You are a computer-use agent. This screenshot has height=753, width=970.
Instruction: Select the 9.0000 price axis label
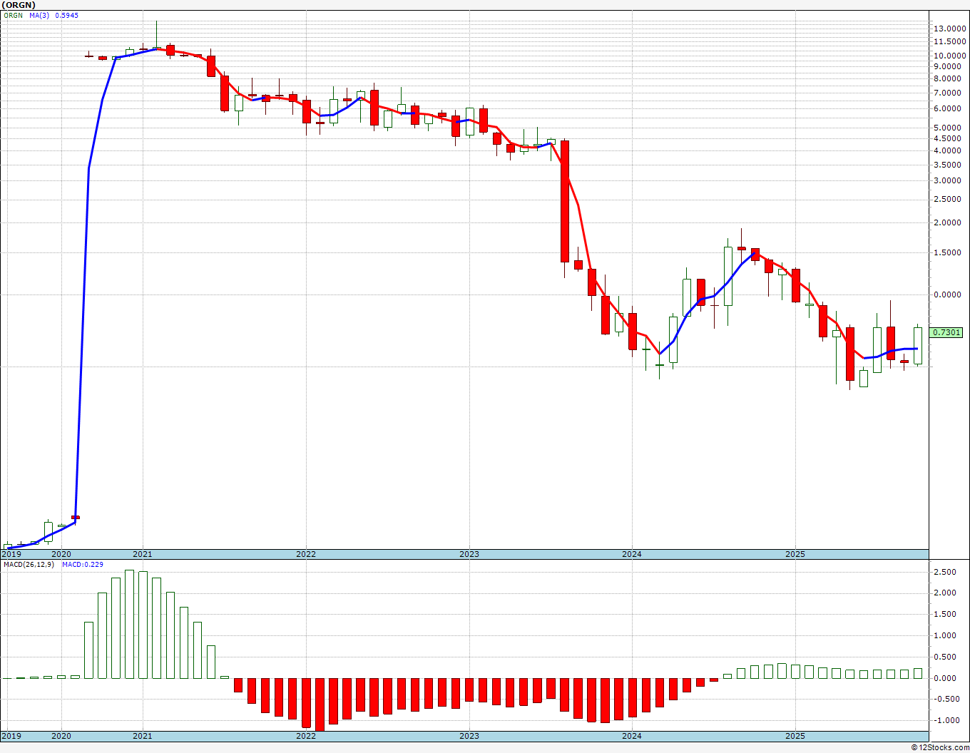click(949, 66)
